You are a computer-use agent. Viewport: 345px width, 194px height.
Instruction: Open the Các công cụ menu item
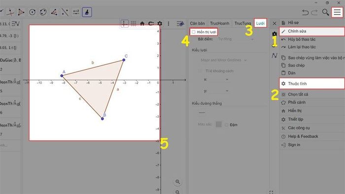(x=312, y=128)
